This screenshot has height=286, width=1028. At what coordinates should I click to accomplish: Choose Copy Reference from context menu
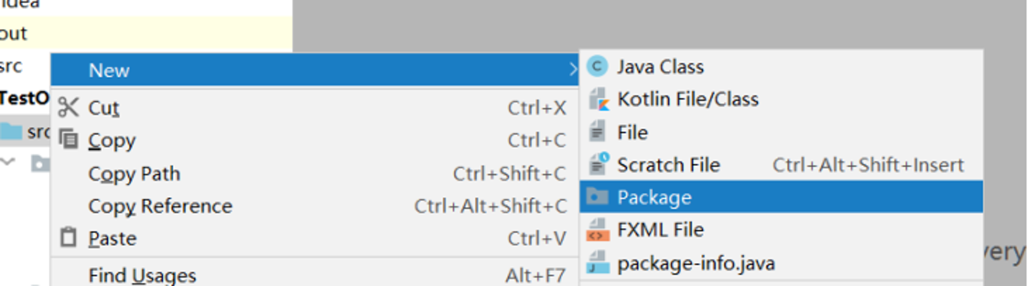tap(160, 206)
